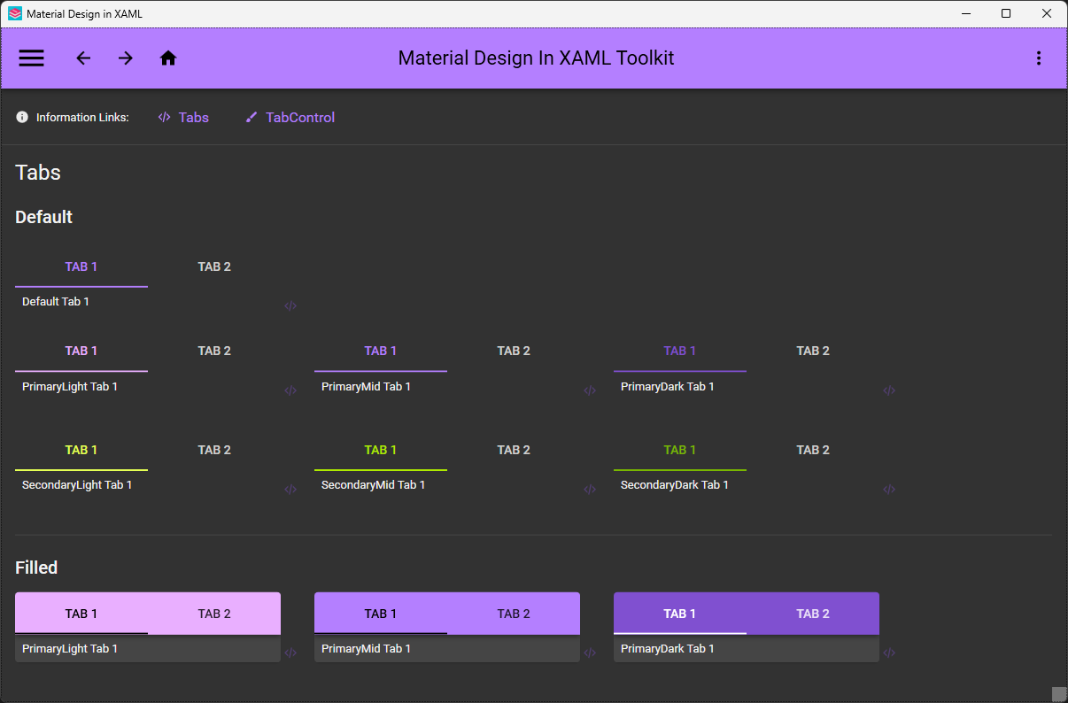Image resolution: width=1068 pixels, height=703 pixels.
Task: Click the app icon in title bar
Action: click(15, 13)
